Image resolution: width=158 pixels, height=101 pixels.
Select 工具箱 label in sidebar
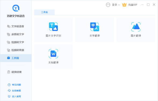(x=15, y=58)
